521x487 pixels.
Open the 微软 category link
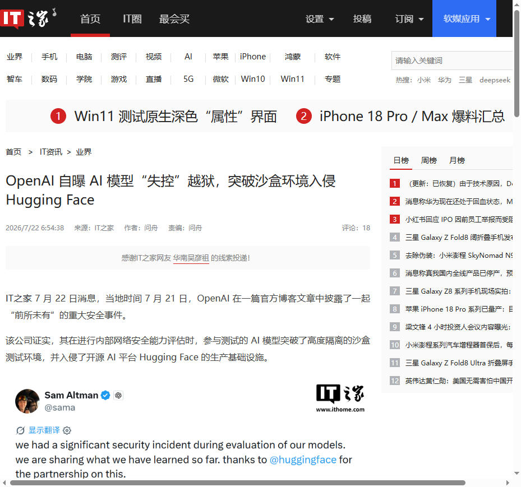220,79
